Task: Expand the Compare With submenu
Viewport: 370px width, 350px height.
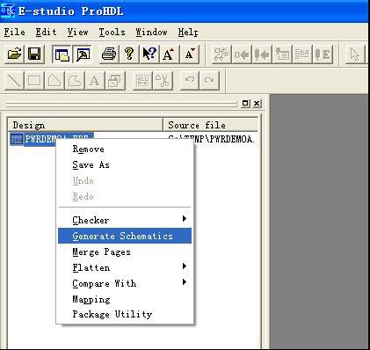Action: point(125,283)
